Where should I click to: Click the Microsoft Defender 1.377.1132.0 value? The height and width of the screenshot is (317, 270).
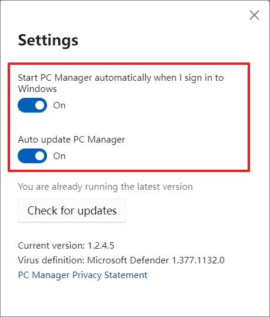click(x=156, y=260)
